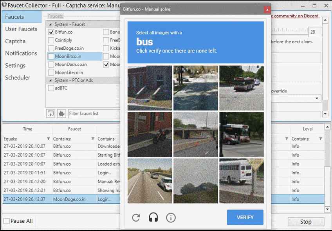
Task: Switch to audio challenge via headphones icon
Action: tap(153, 217)
